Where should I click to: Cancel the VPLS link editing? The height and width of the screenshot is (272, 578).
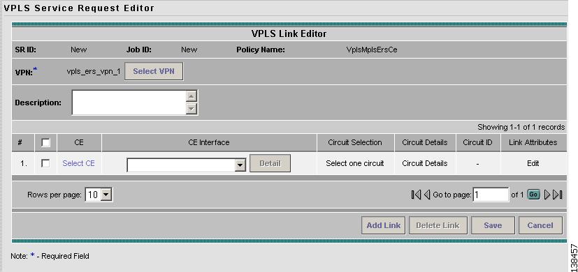(540, 225)
